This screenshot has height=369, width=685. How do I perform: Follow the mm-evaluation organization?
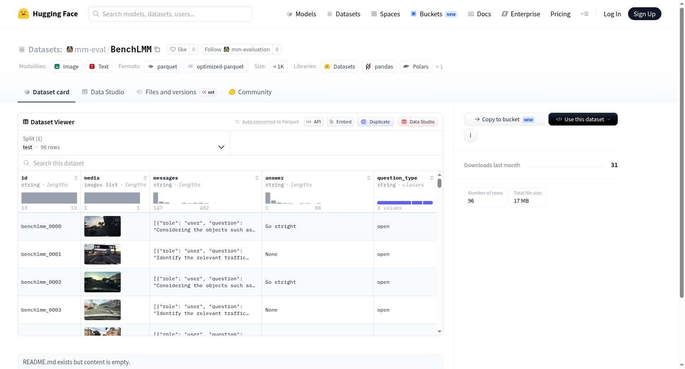[x=237, y=49]
